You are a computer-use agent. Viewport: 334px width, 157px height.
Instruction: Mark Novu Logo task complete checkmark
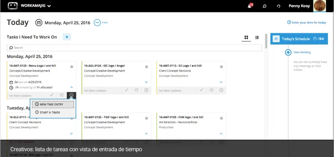(x=51, y=95)
